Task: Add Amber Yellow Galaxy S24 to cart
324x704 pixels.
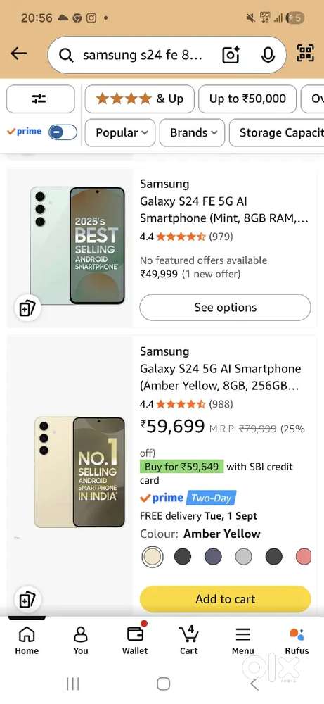Action: (225, 599)
